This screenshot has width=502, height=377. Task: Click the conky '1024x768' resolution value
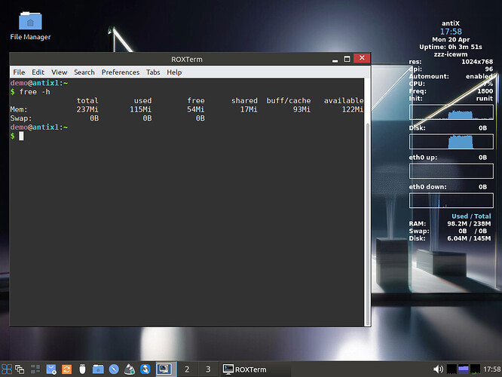coord(477,62)
